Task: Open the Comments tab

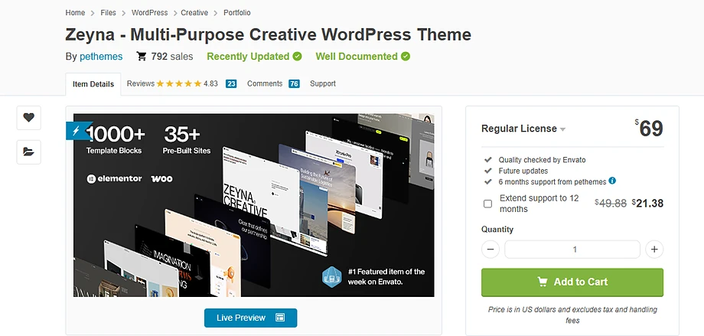Action: [x=265, y=83]
